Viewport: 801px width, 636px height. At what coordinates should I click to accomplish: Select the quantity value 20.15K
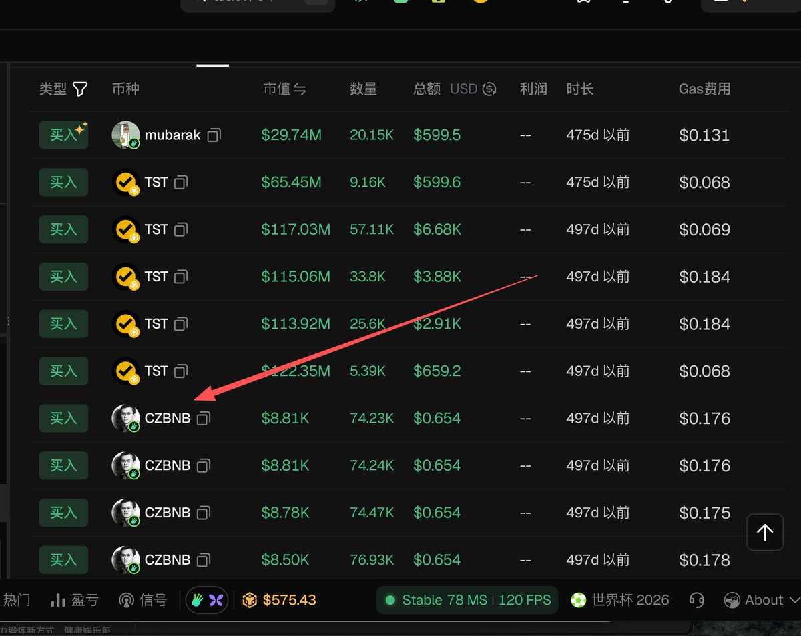pos(372,135)
